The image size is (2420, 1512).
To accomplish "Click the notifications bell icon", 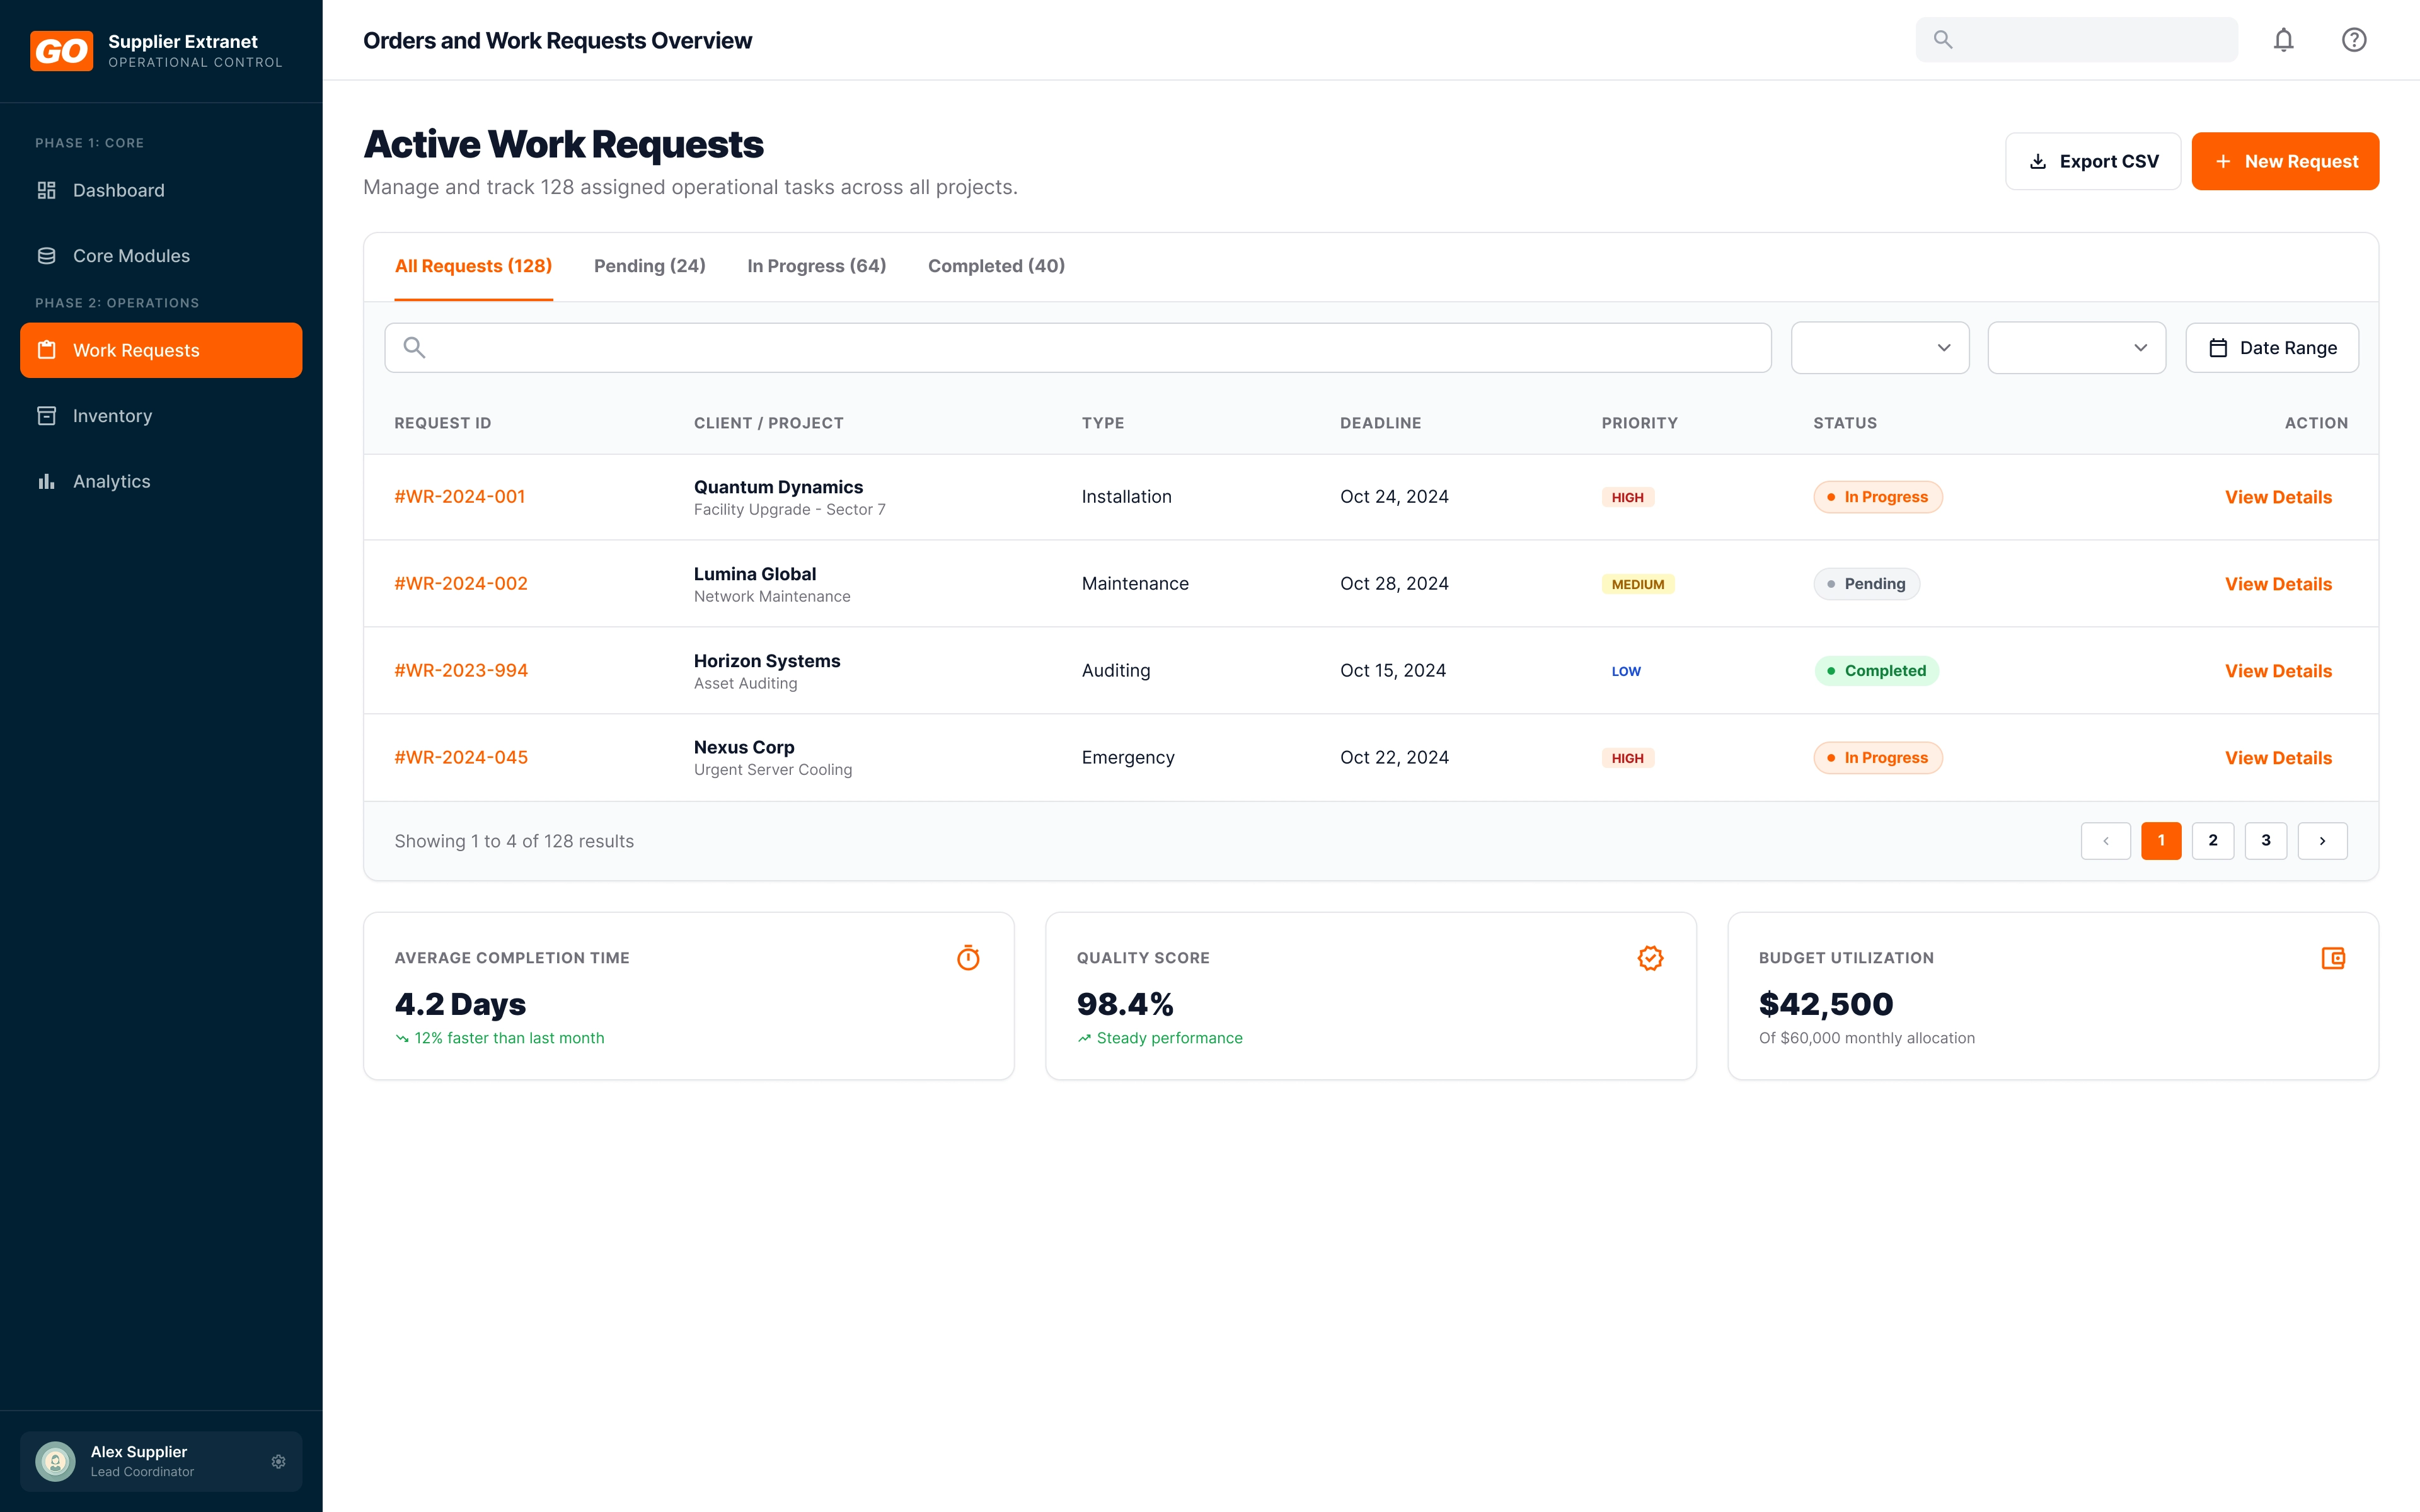I will pyautogui.click(x=2283, y=40).
